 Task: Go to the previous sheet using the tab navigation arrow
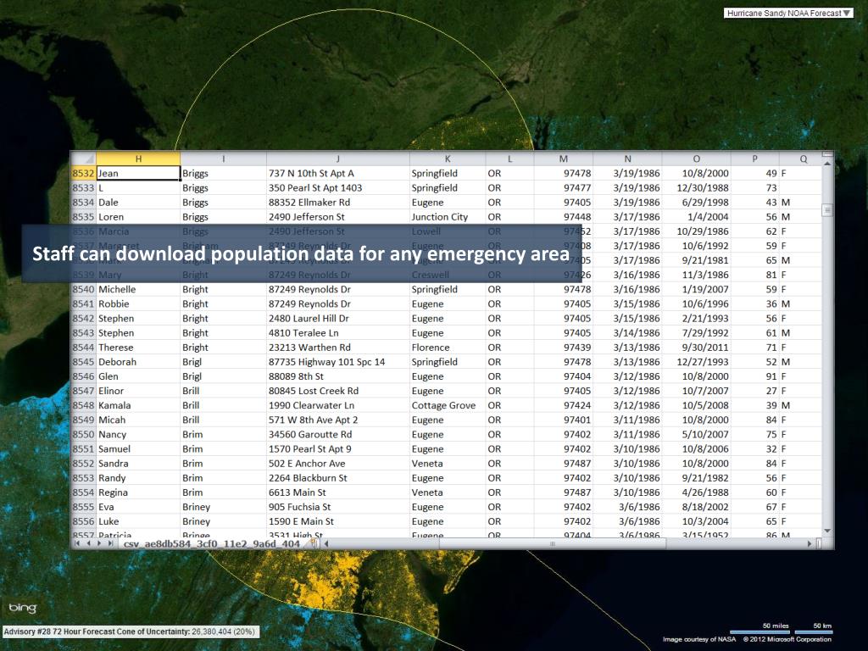tap(88, 543)
